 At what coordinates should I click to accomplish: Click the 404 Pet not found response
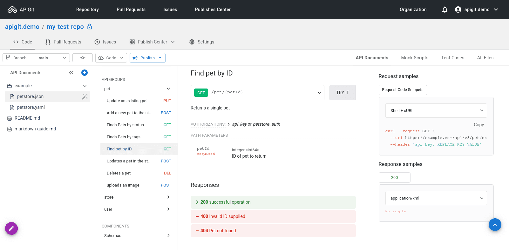click(273, 231)
